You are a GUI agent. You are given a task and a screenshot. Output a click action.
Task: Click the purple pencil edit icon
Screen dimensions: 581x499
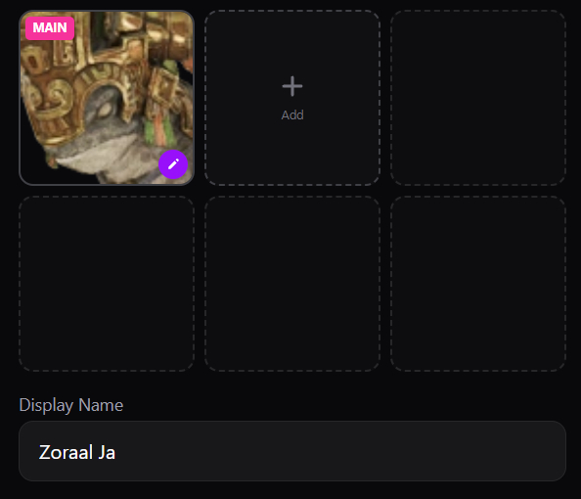point(173,164)
